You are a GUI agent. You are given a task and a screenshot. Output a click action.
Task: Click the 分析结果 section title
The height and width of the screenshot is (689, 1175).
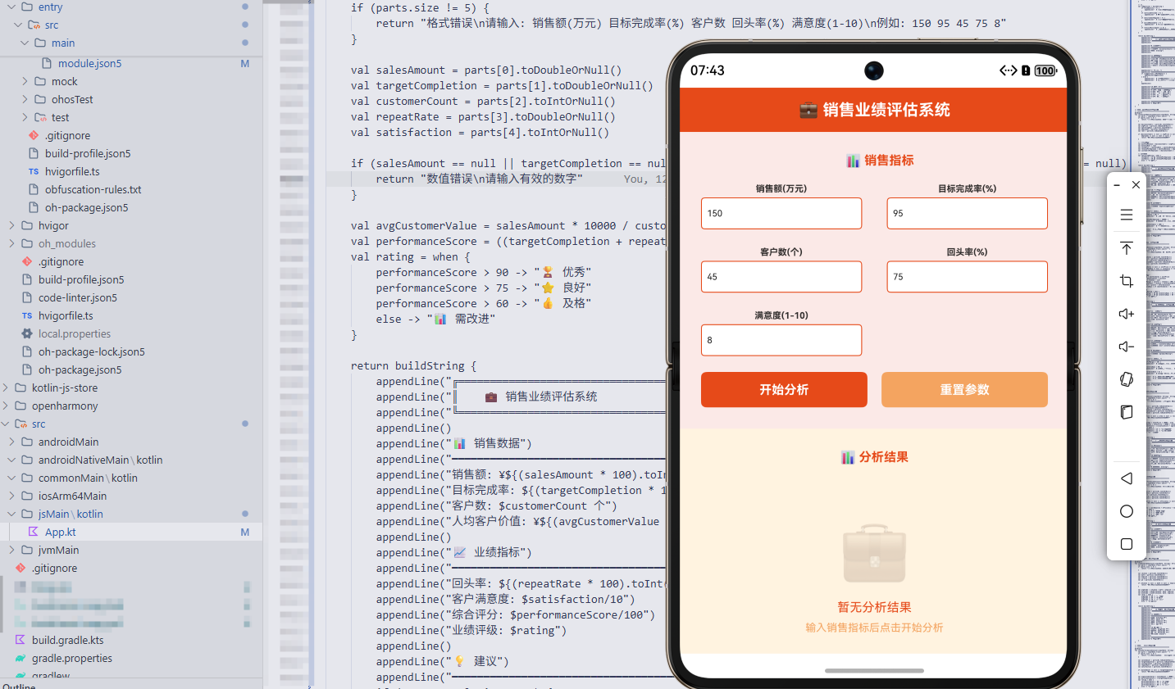pos(874,456)
